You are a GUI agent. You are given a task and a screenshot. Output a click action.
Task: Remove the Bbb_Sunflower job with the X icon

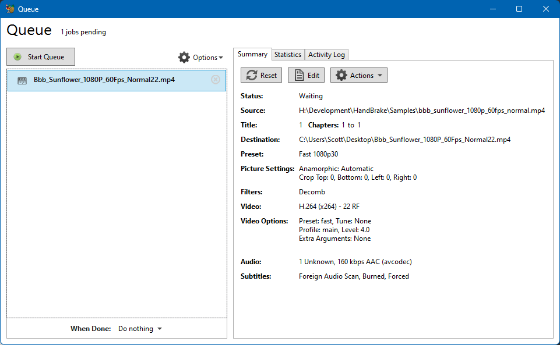coord(216,80)
